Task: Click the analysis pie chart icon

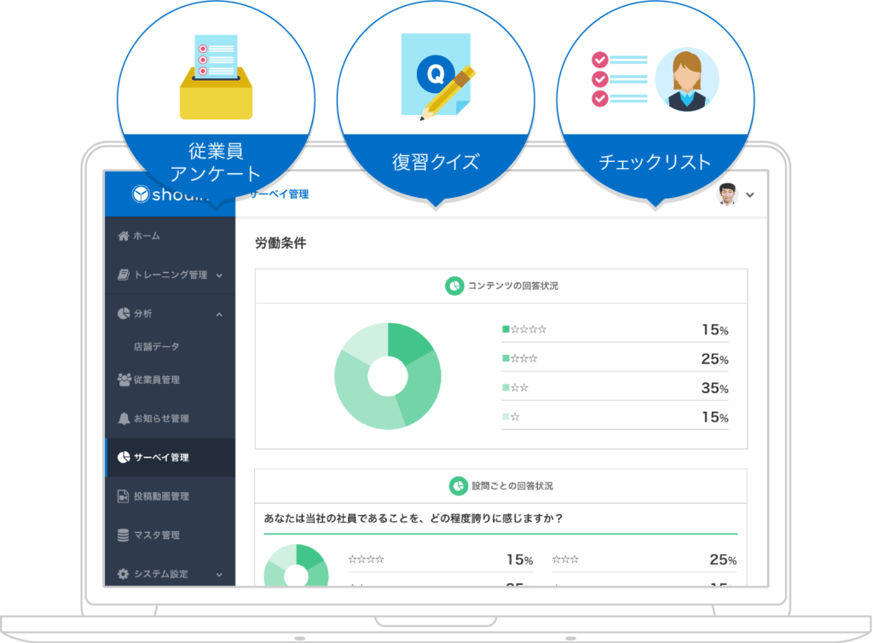Action: point(124,314)
